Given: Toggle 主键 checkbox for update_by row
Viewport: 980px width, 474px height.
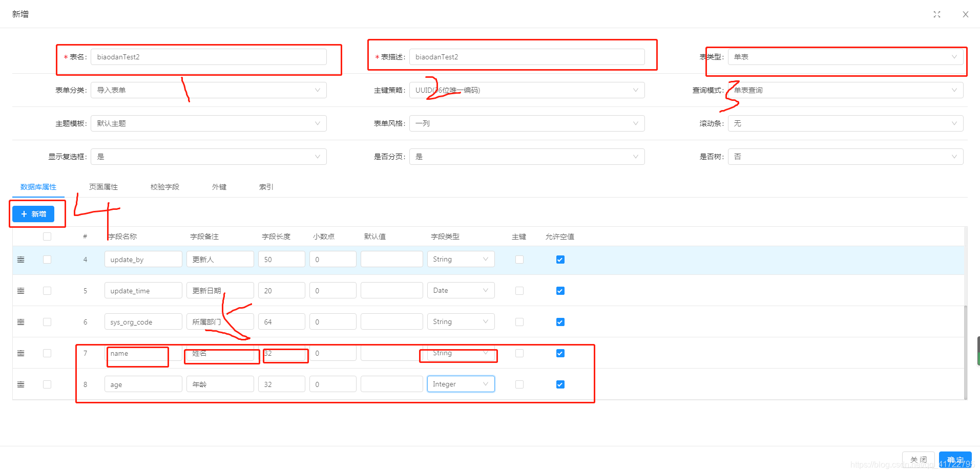Looking at the screenshot, I should point(519,260).
